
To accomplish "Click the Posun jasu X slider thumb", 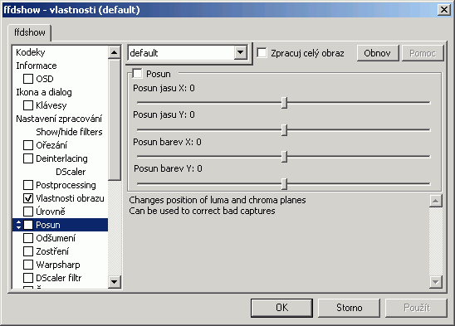I will (284, 103).
